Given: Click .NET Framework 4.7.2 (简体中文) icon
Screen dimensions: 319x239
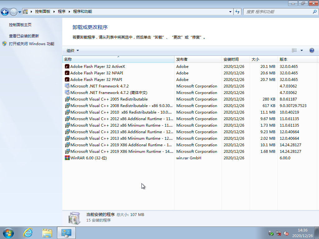Looking at the screenshot, I should click(67, 92).
